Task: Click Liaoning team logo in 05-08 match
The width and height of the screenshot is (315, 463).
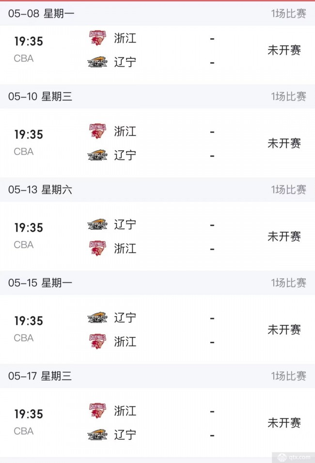Action: click(x=97, y=63)
